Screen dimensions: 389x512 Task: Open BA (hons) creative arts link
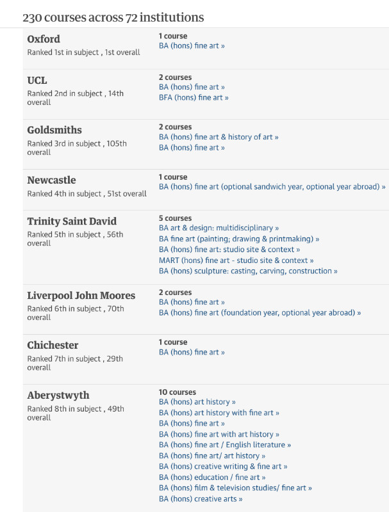click(201, 499)
